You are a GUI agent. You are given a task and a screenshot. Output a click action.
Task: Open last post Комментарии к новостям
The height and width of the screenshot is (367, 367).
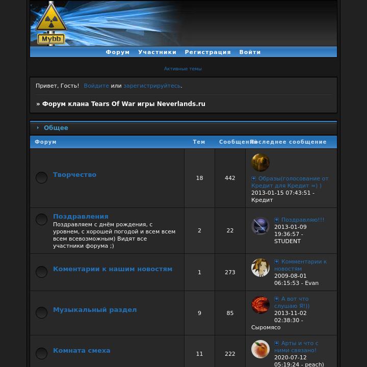301,265
